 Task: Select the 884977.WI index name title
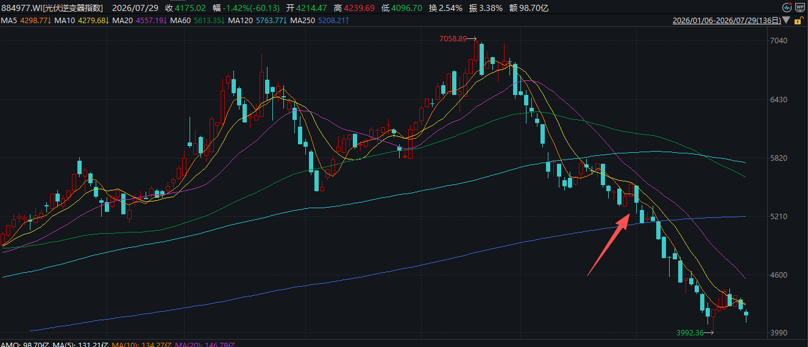[52, 9]
